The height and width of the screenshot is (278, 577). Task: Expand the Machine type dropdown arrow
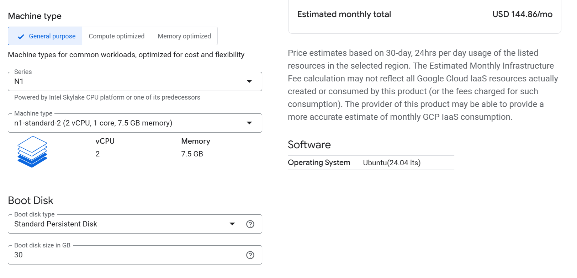249,123
